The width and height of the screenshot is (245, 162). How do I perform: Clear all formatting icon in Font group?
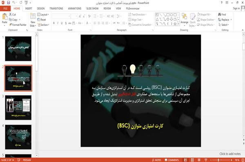(89, 16)
